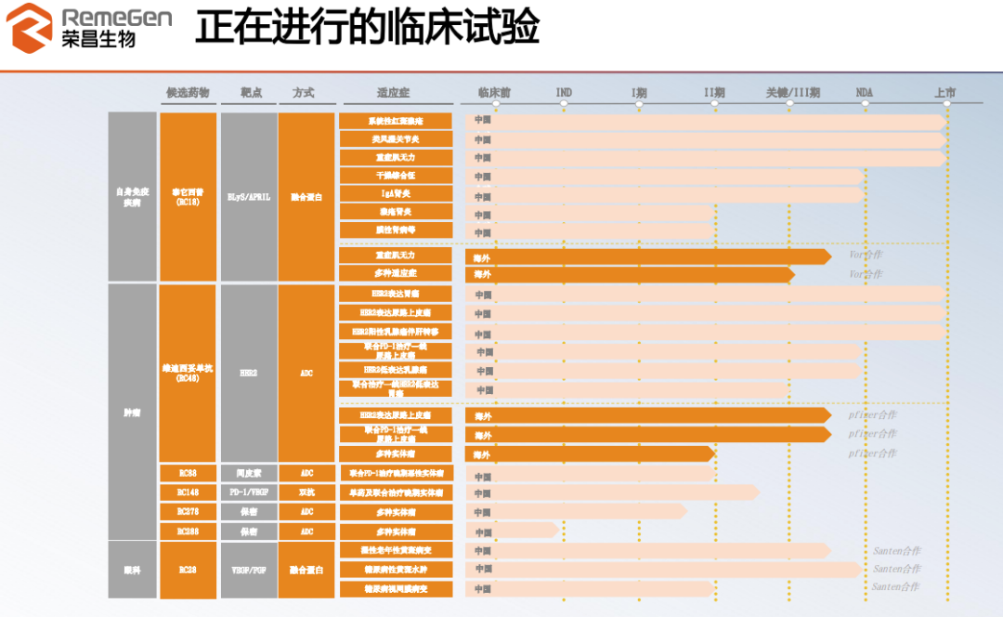Click the orange RemeGen logo icon
1003x617 pixels.
coord(30,28)
